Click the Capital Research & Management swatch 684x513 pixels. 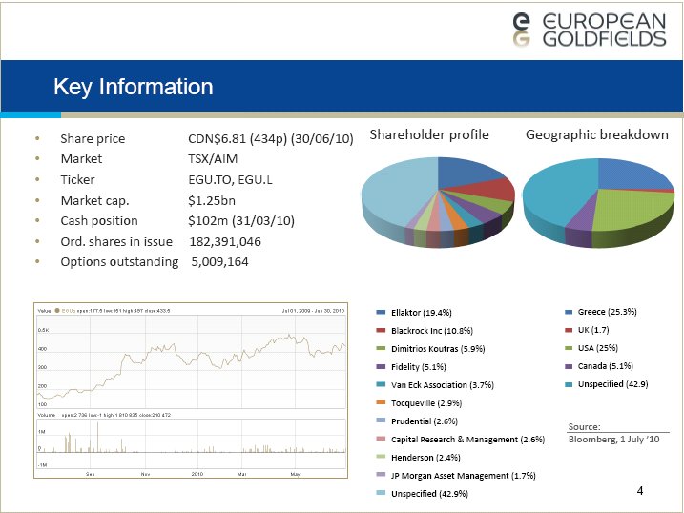pos(381,439)
